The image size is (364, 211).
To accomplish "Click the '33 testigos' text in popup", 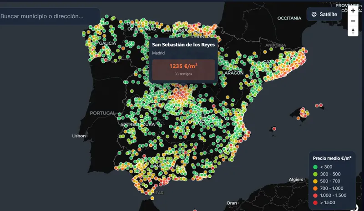I will (x=183, y=74).
